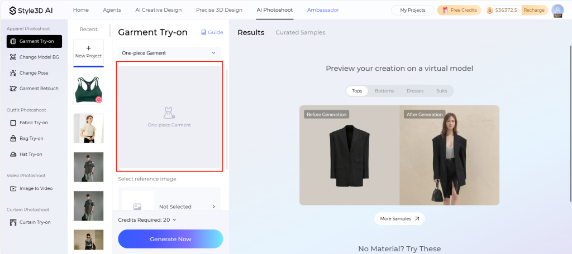This screenshot has height=254, width=572.
Task: Click the After Generation model image
Action: point(450,155)
